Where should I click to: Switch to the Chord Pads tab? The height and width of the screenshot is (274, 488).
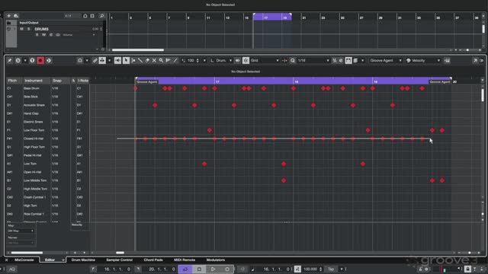153,260
